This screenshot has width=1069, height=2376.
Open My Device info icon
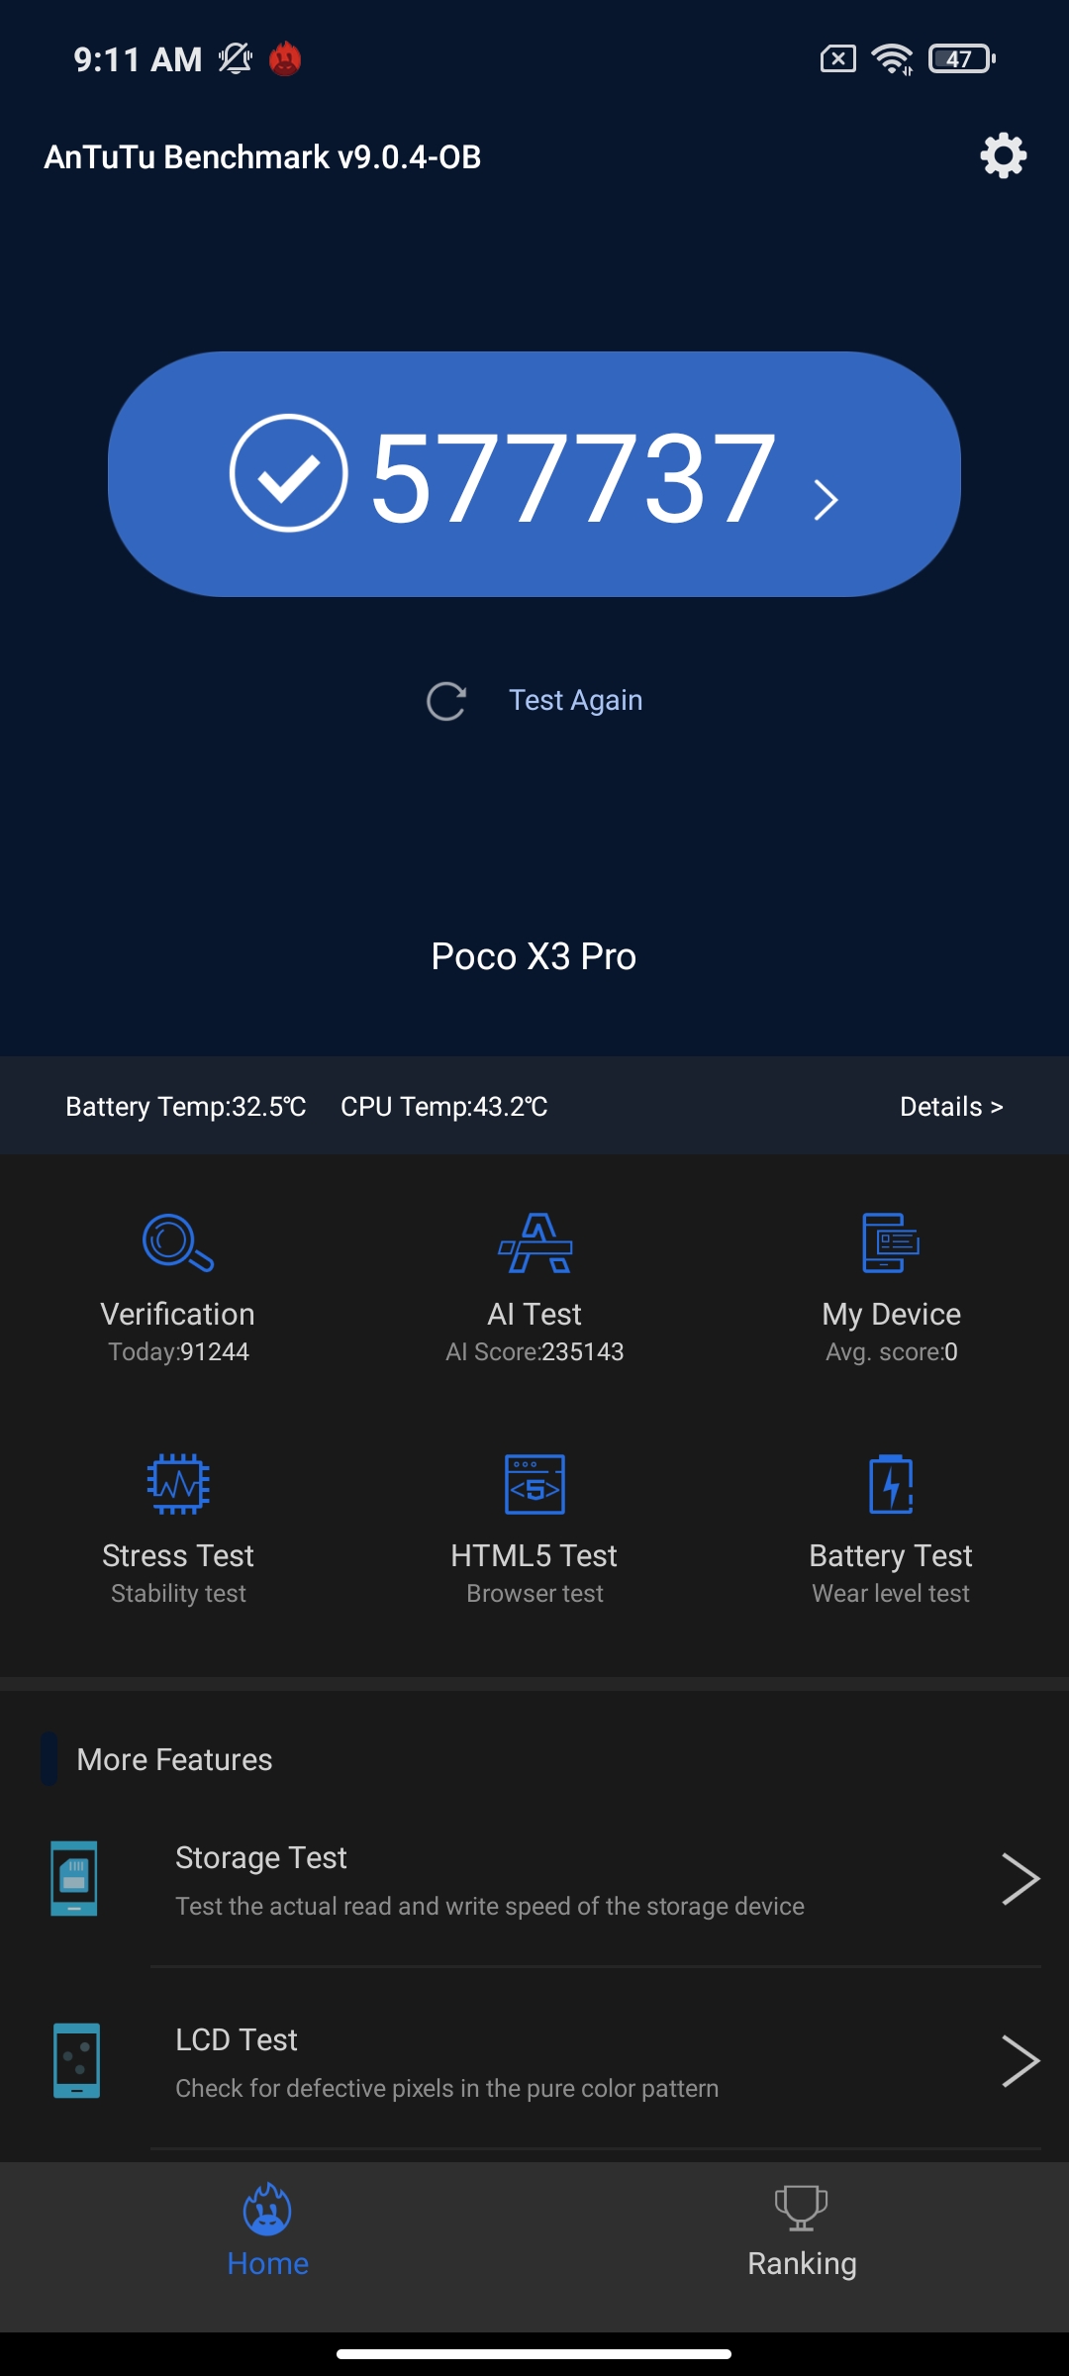coord(891,1242)
